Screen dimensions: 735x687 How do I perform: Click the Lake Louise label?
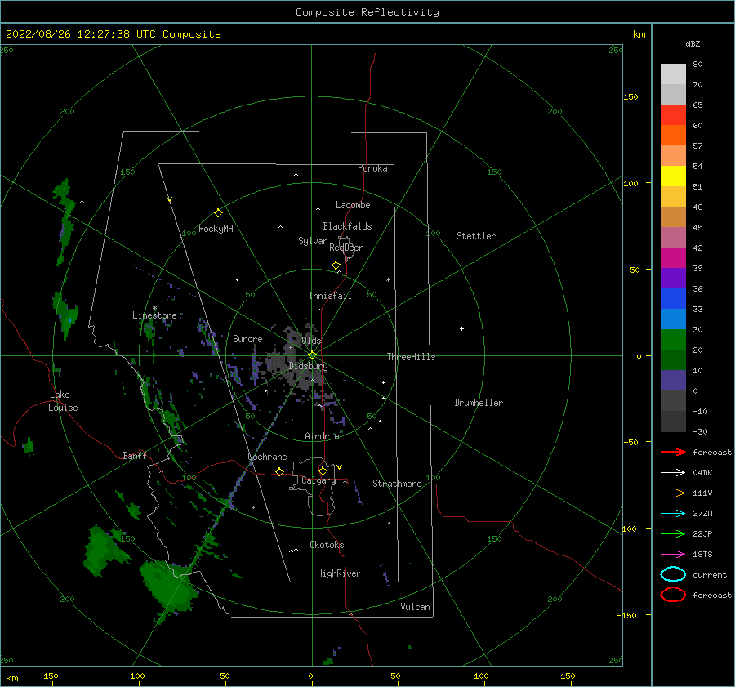[x=63, y=401]
